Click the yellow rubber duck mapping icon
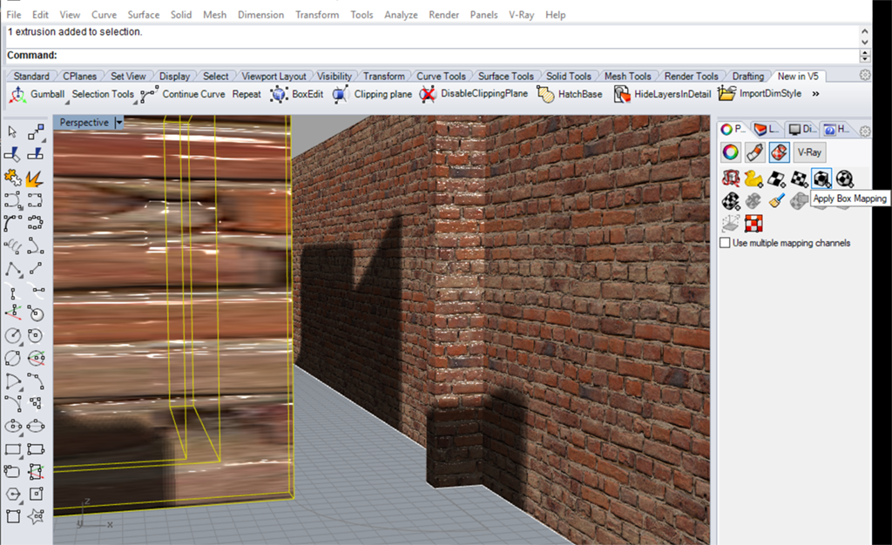 tap(753, 178)
